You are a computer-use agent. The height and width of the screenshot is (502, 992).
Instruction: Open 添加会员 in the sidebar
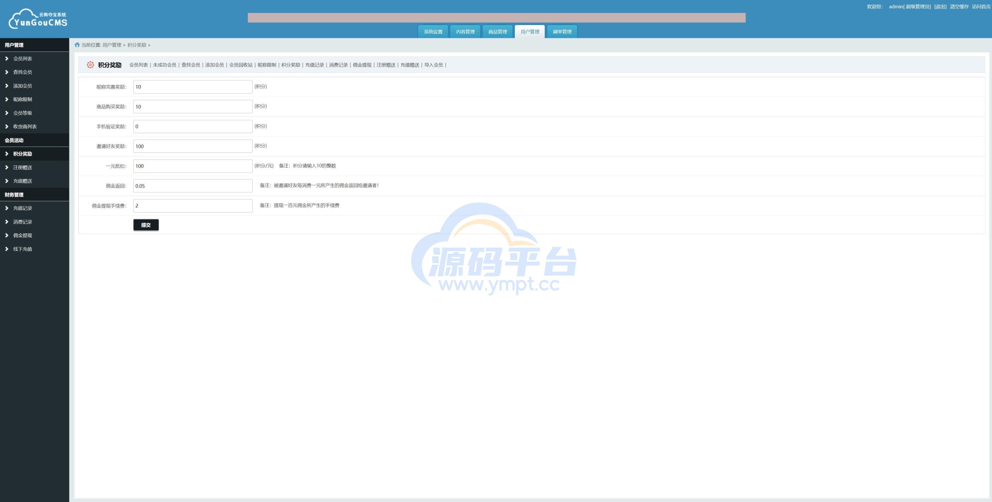22,86
